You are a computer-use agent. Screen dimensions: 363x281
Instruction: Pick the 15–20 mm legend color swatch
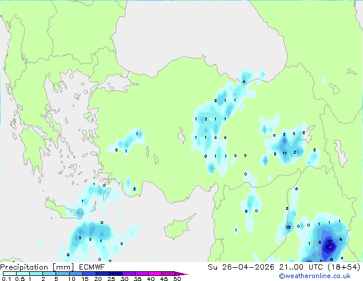click(89, 274)
